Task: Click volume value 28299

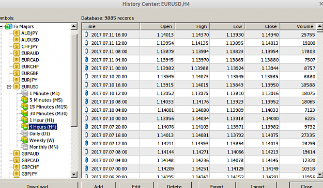Action: click(309, 144)
